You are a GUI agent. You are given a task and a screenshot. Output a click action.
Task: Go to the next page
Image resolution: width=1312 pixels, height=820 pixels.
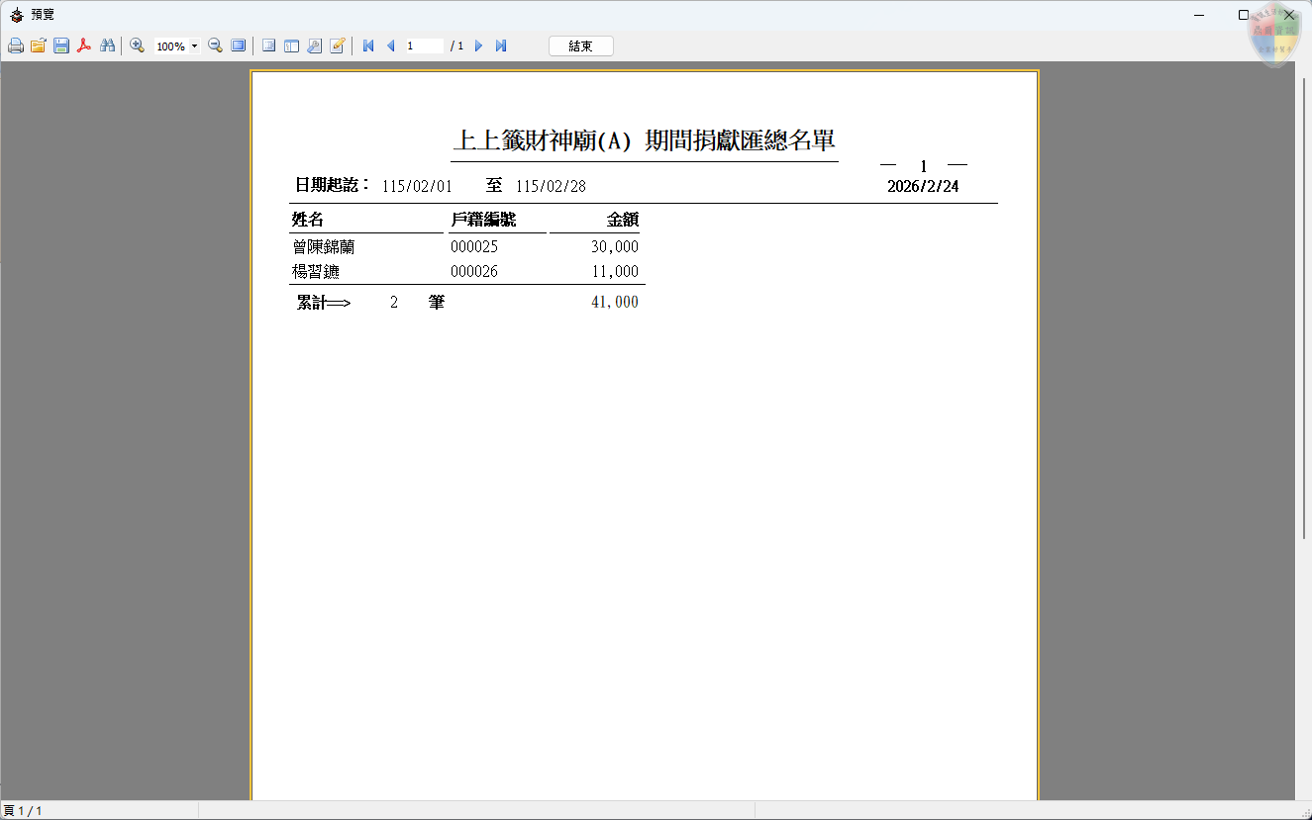pos(479,46)
